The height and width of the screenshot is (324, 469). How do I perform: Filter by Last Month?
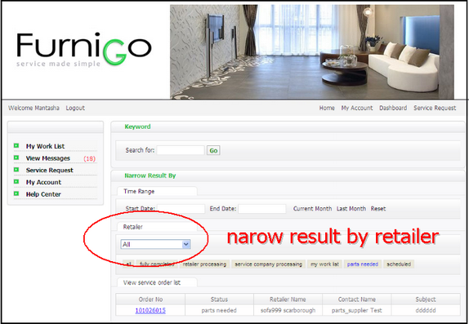point(351,209)
